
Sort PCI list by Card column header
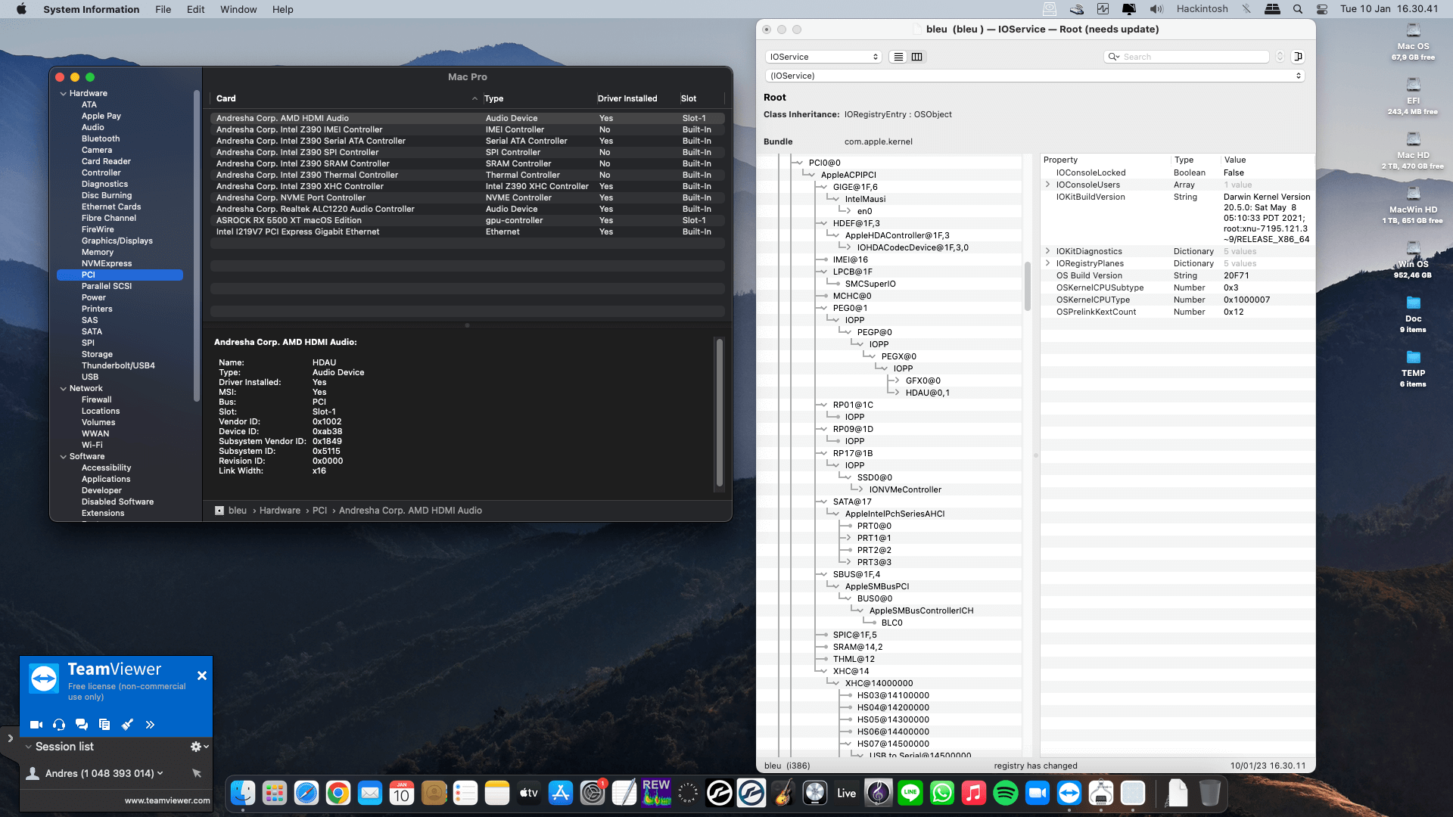tap(226, 98)
